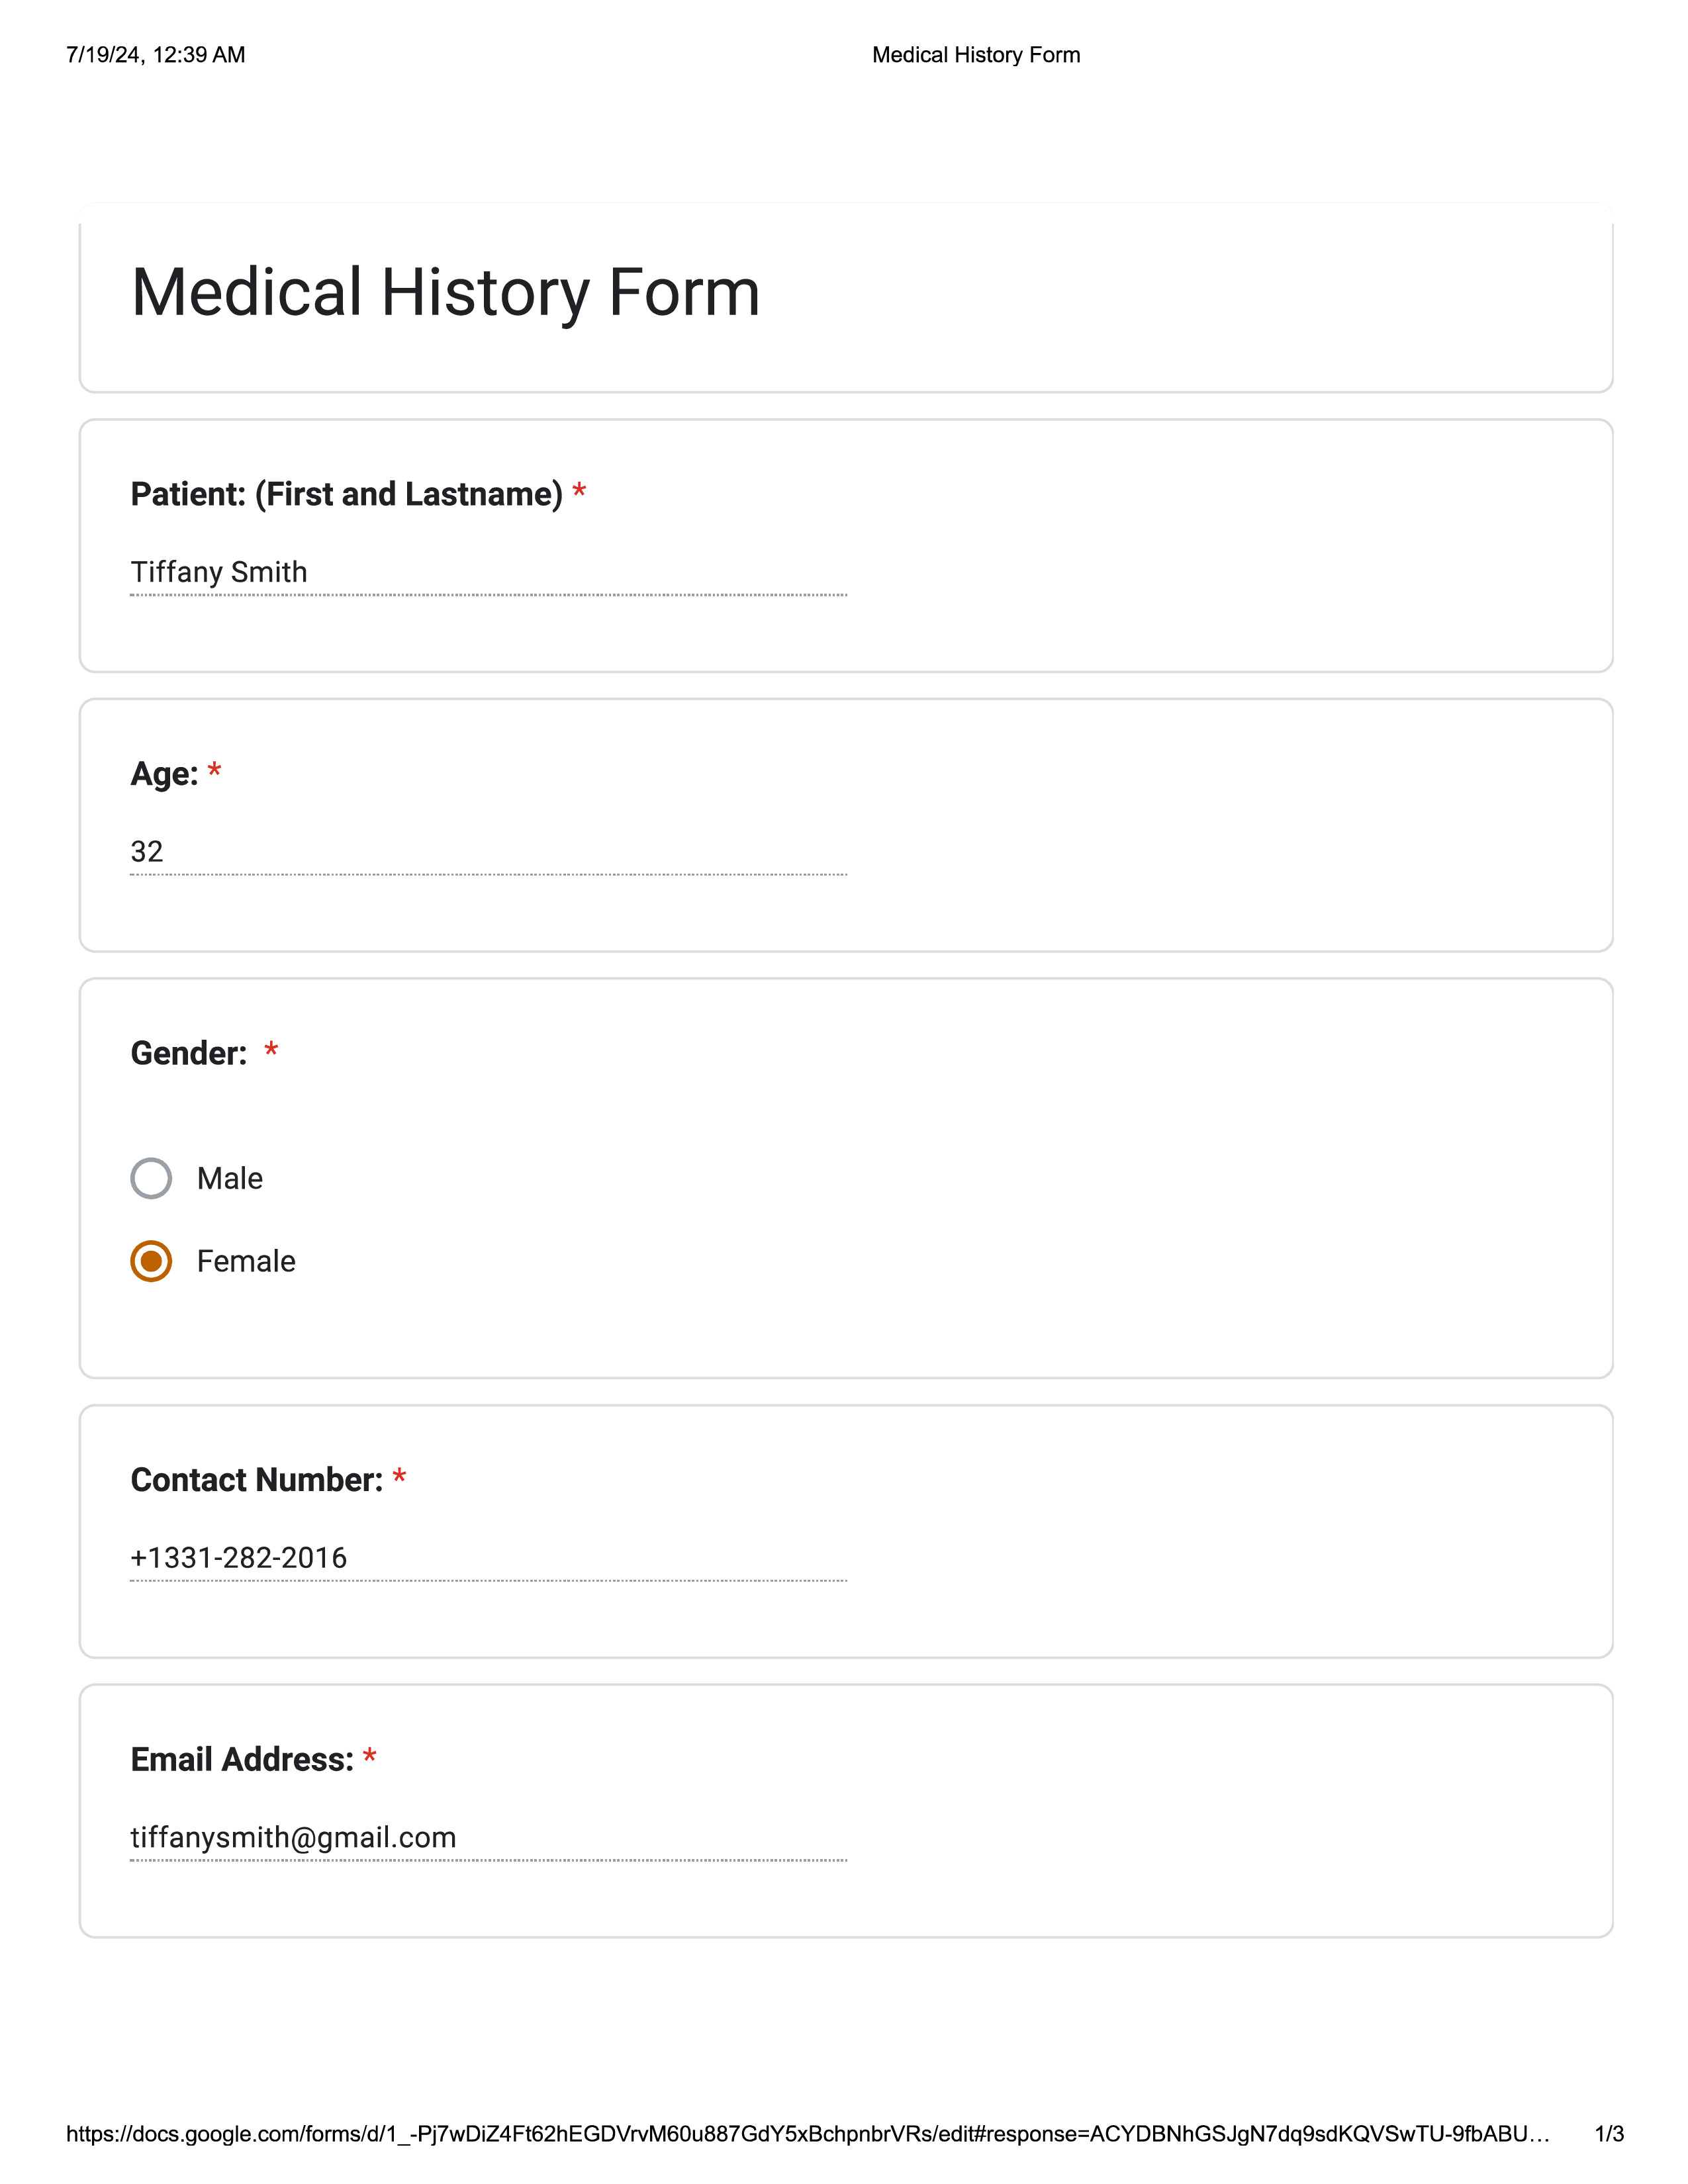This screenshot has width=1688, height=2184.
Task: Click the Female option label text
Action: (x=246, y=1261)
